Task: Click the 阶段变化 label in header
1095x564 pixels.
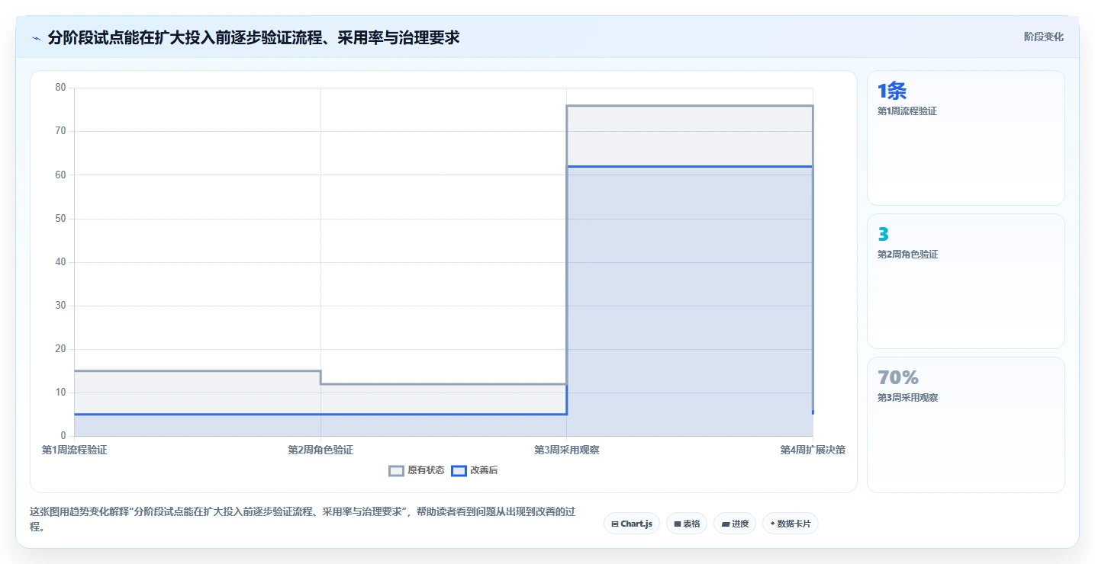Action: (x=1043, y=37)
